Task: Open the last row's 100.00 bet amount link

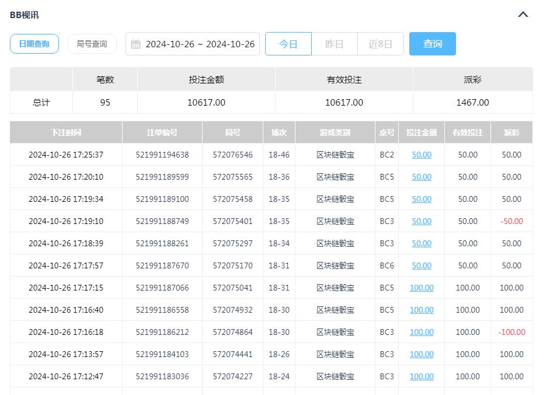Action: (x=422, y=376)
